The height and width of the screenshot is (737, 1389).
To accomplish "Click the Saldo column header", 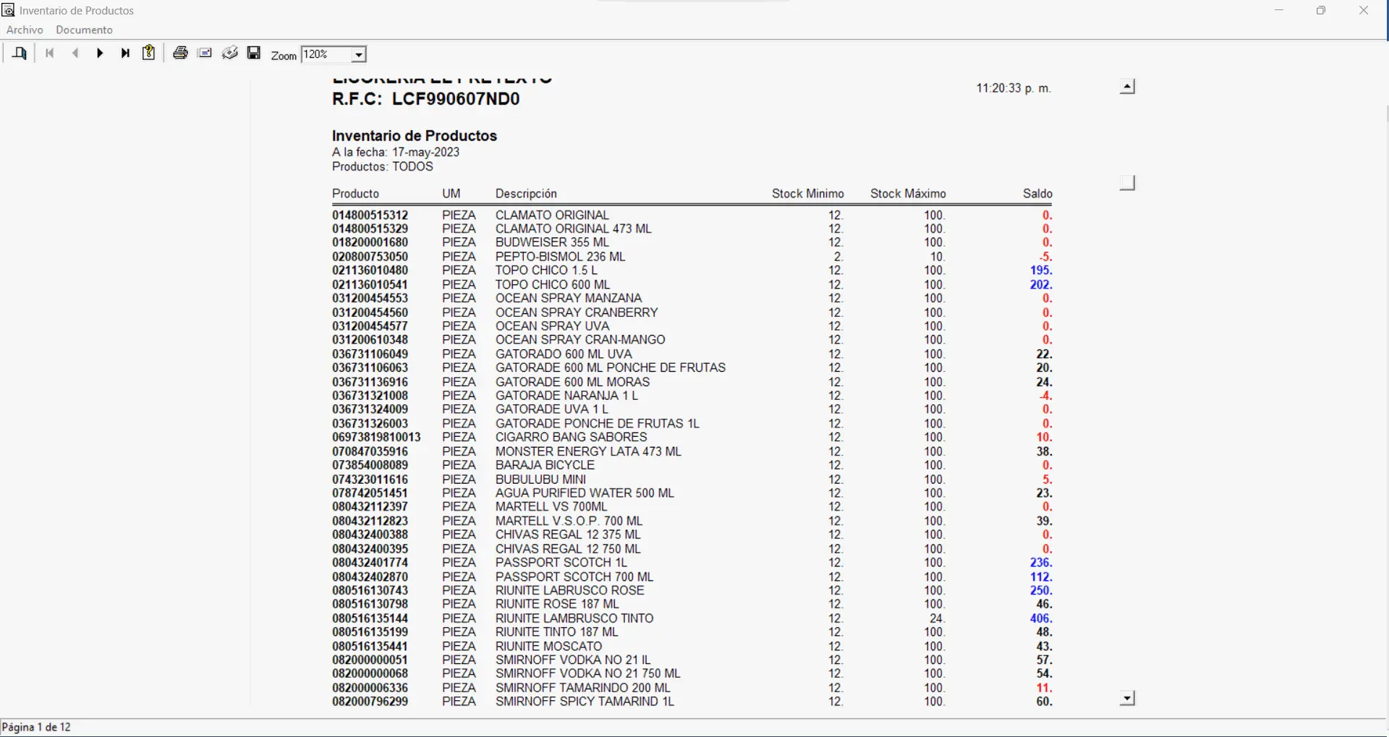I will 1037,194.
